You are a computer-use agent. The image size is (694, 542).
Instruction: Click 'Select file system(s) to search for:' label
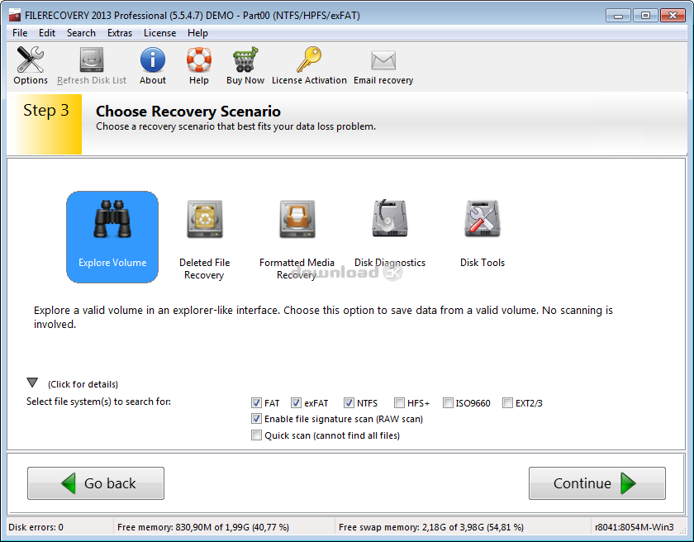[98, 402]
